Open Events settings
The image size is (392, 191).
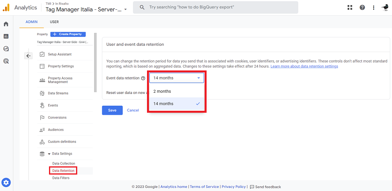[53, 105]
